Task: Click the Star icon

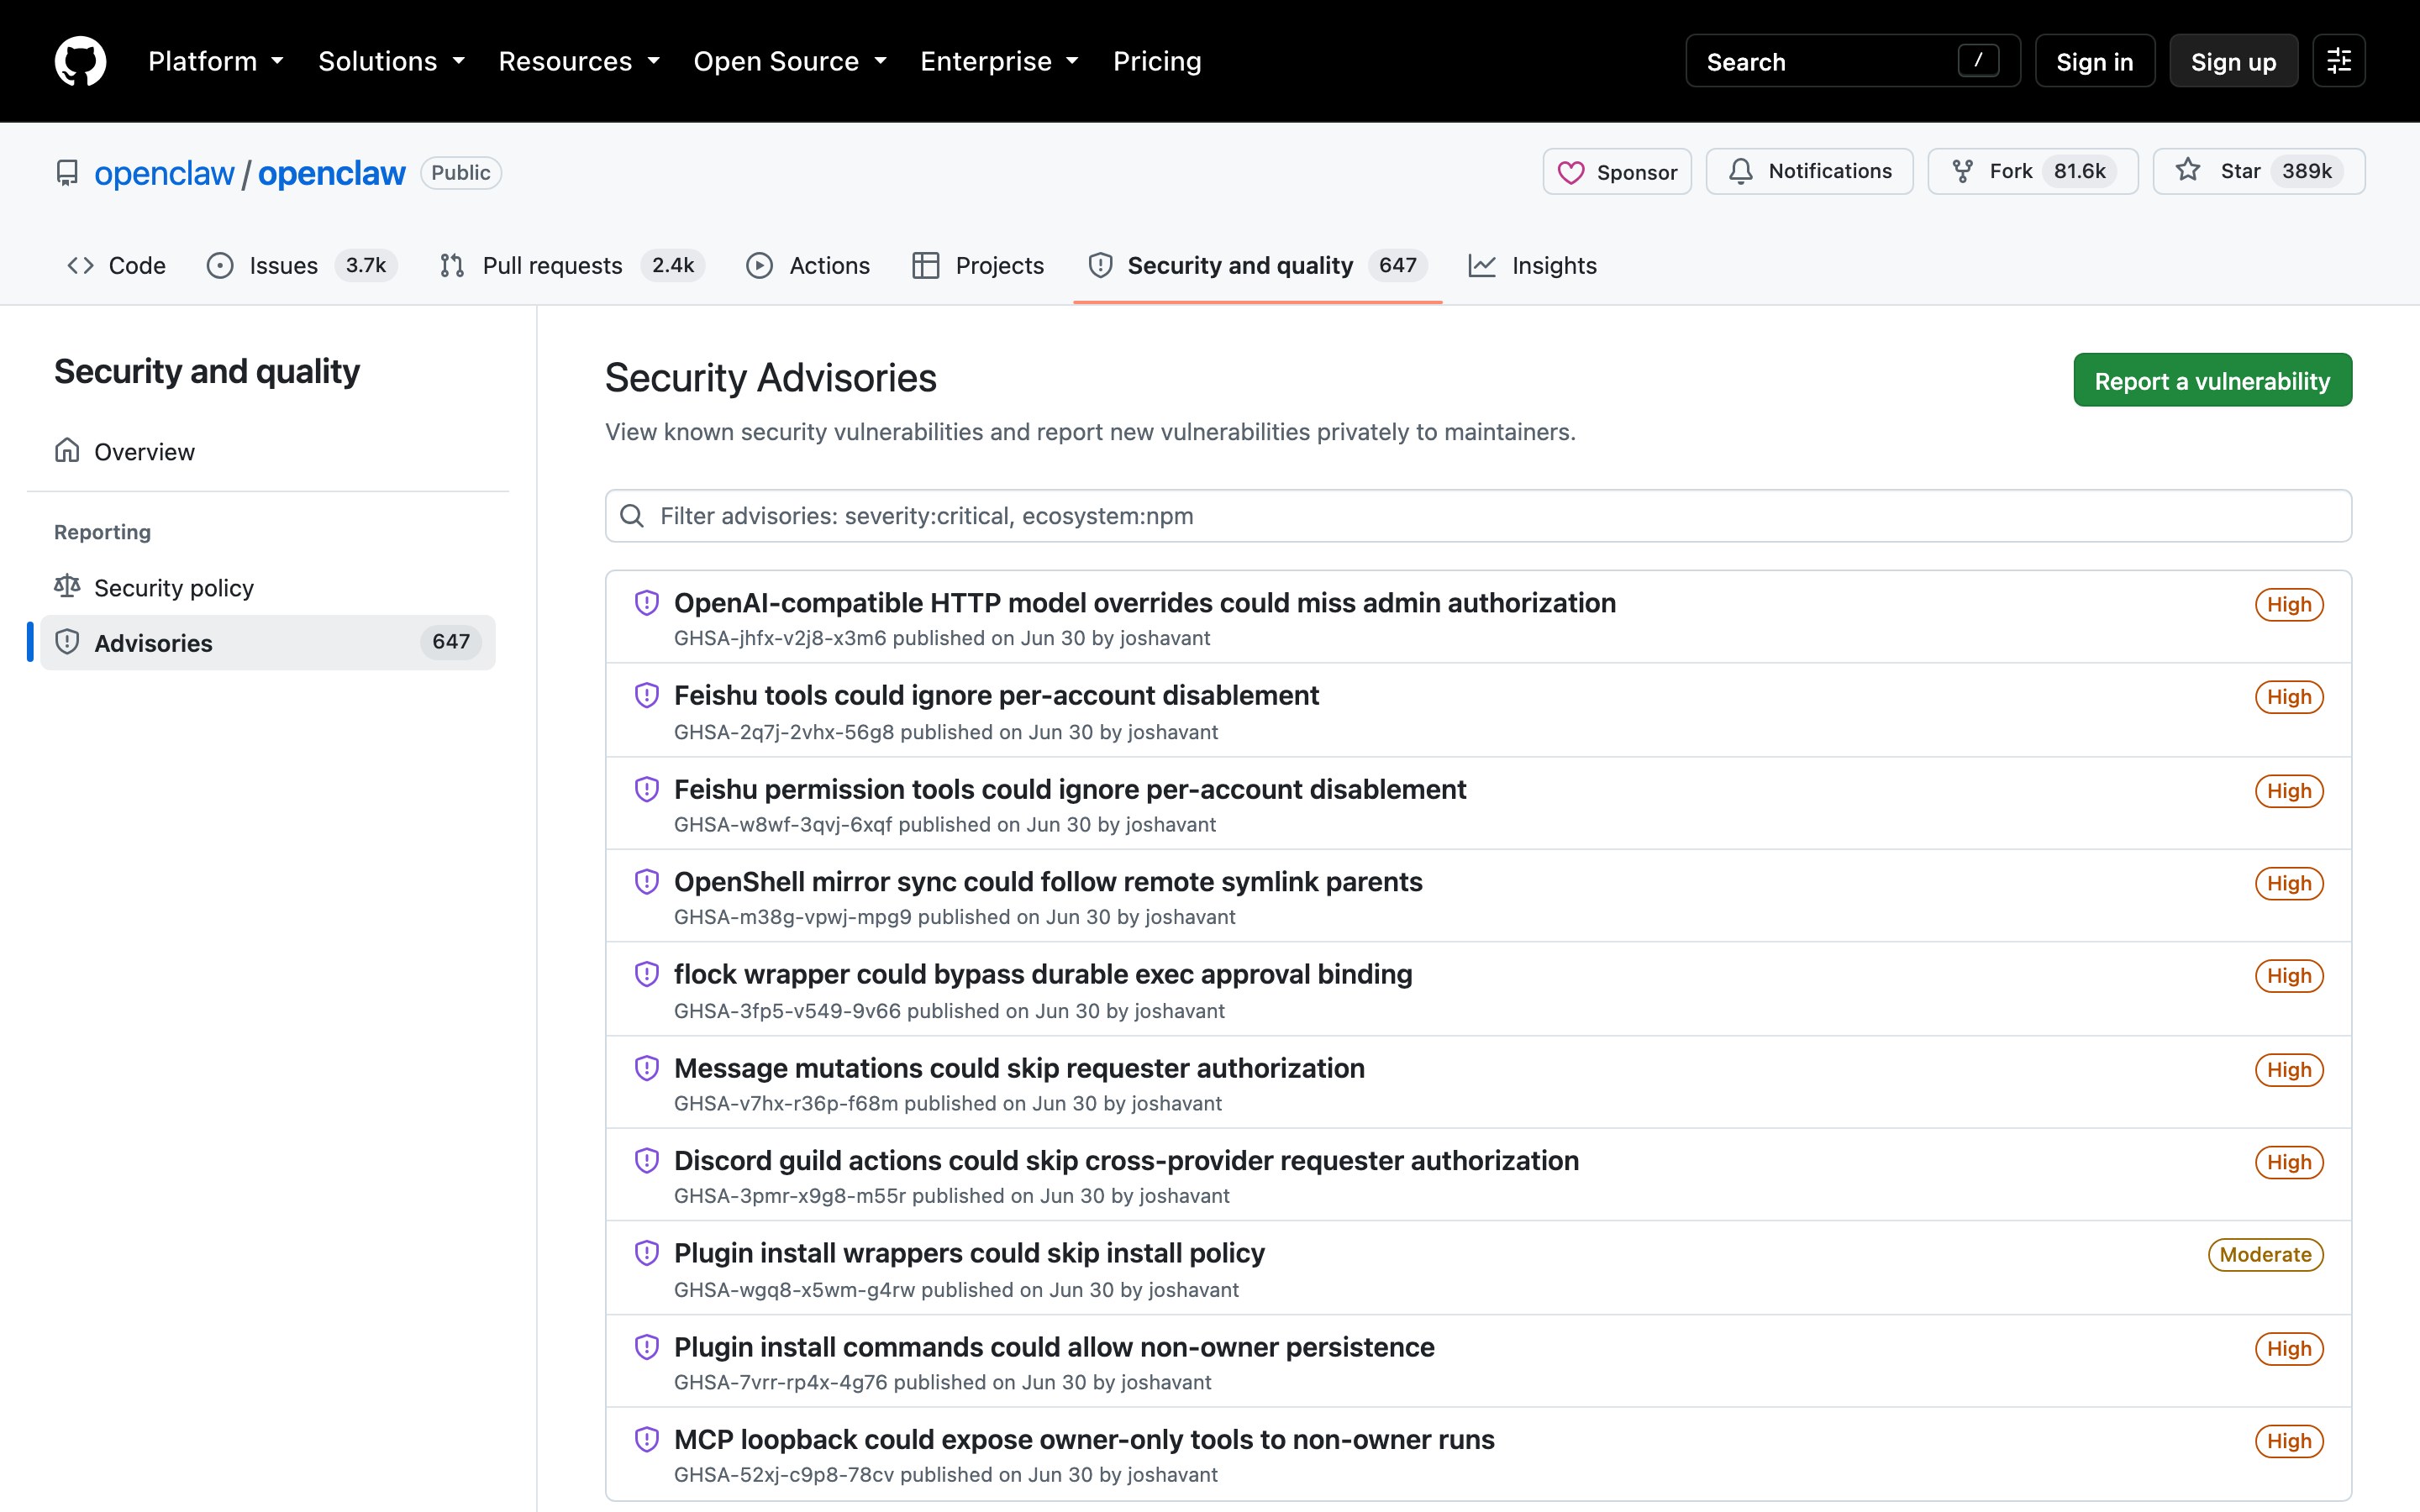Action: (2188, 171)
